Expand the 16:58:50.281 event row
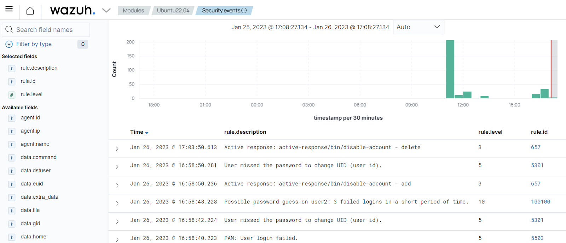566x243 pixels. click(117, 167)
